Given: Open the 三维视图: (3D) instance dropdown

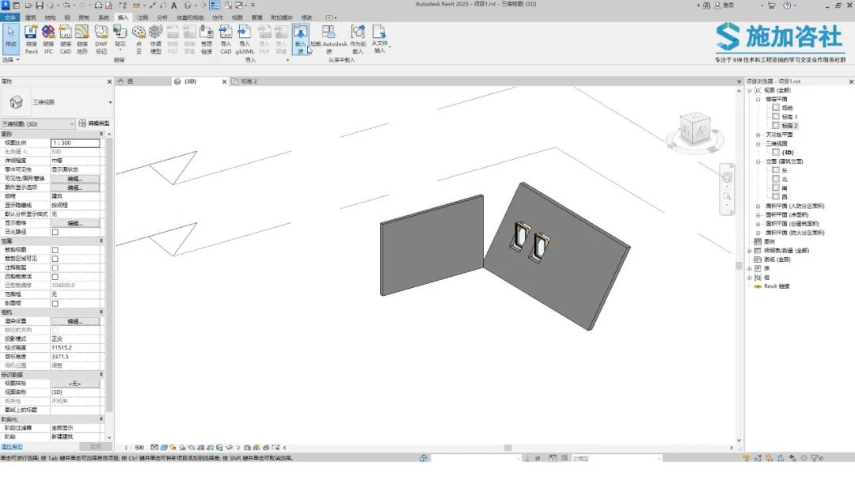Looking at the screenshot, I should pyautogui.click(x=38, y=123).
